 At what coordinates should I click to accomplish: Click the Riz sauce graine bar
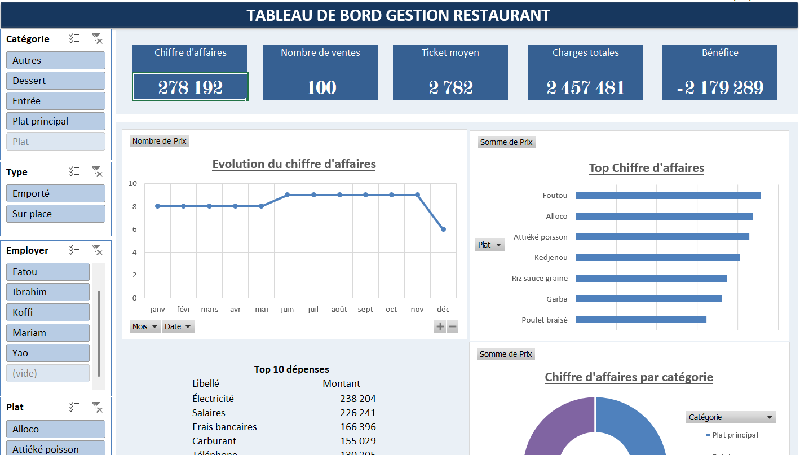click(651, 278)
